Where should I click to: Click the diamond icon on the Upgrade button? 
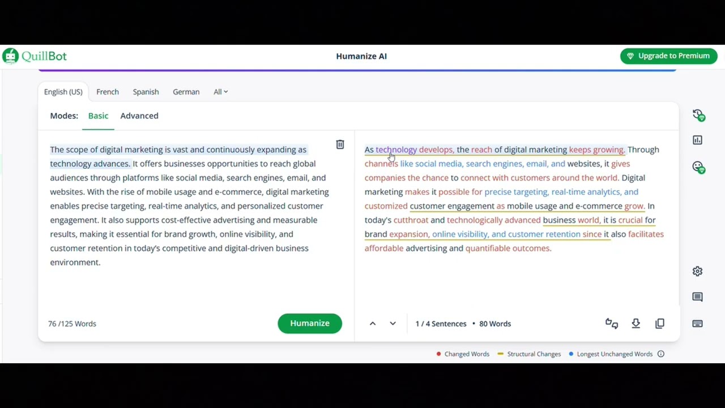click(630, 56)
